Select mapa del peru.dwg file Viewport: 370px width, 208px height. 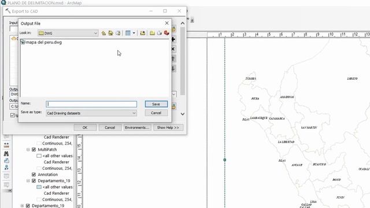41,42
